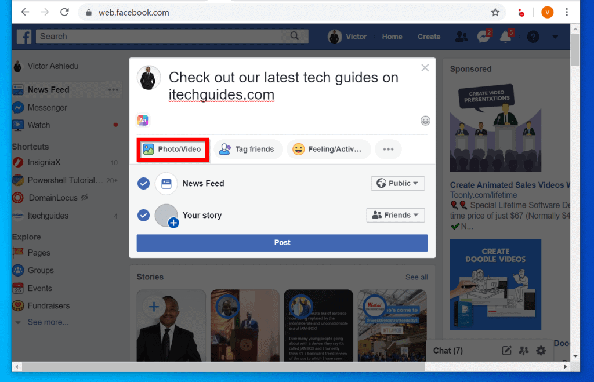Viewport: 594px width, 382px height.
Task: Open Create in top bar
Action: pos(429,37)
